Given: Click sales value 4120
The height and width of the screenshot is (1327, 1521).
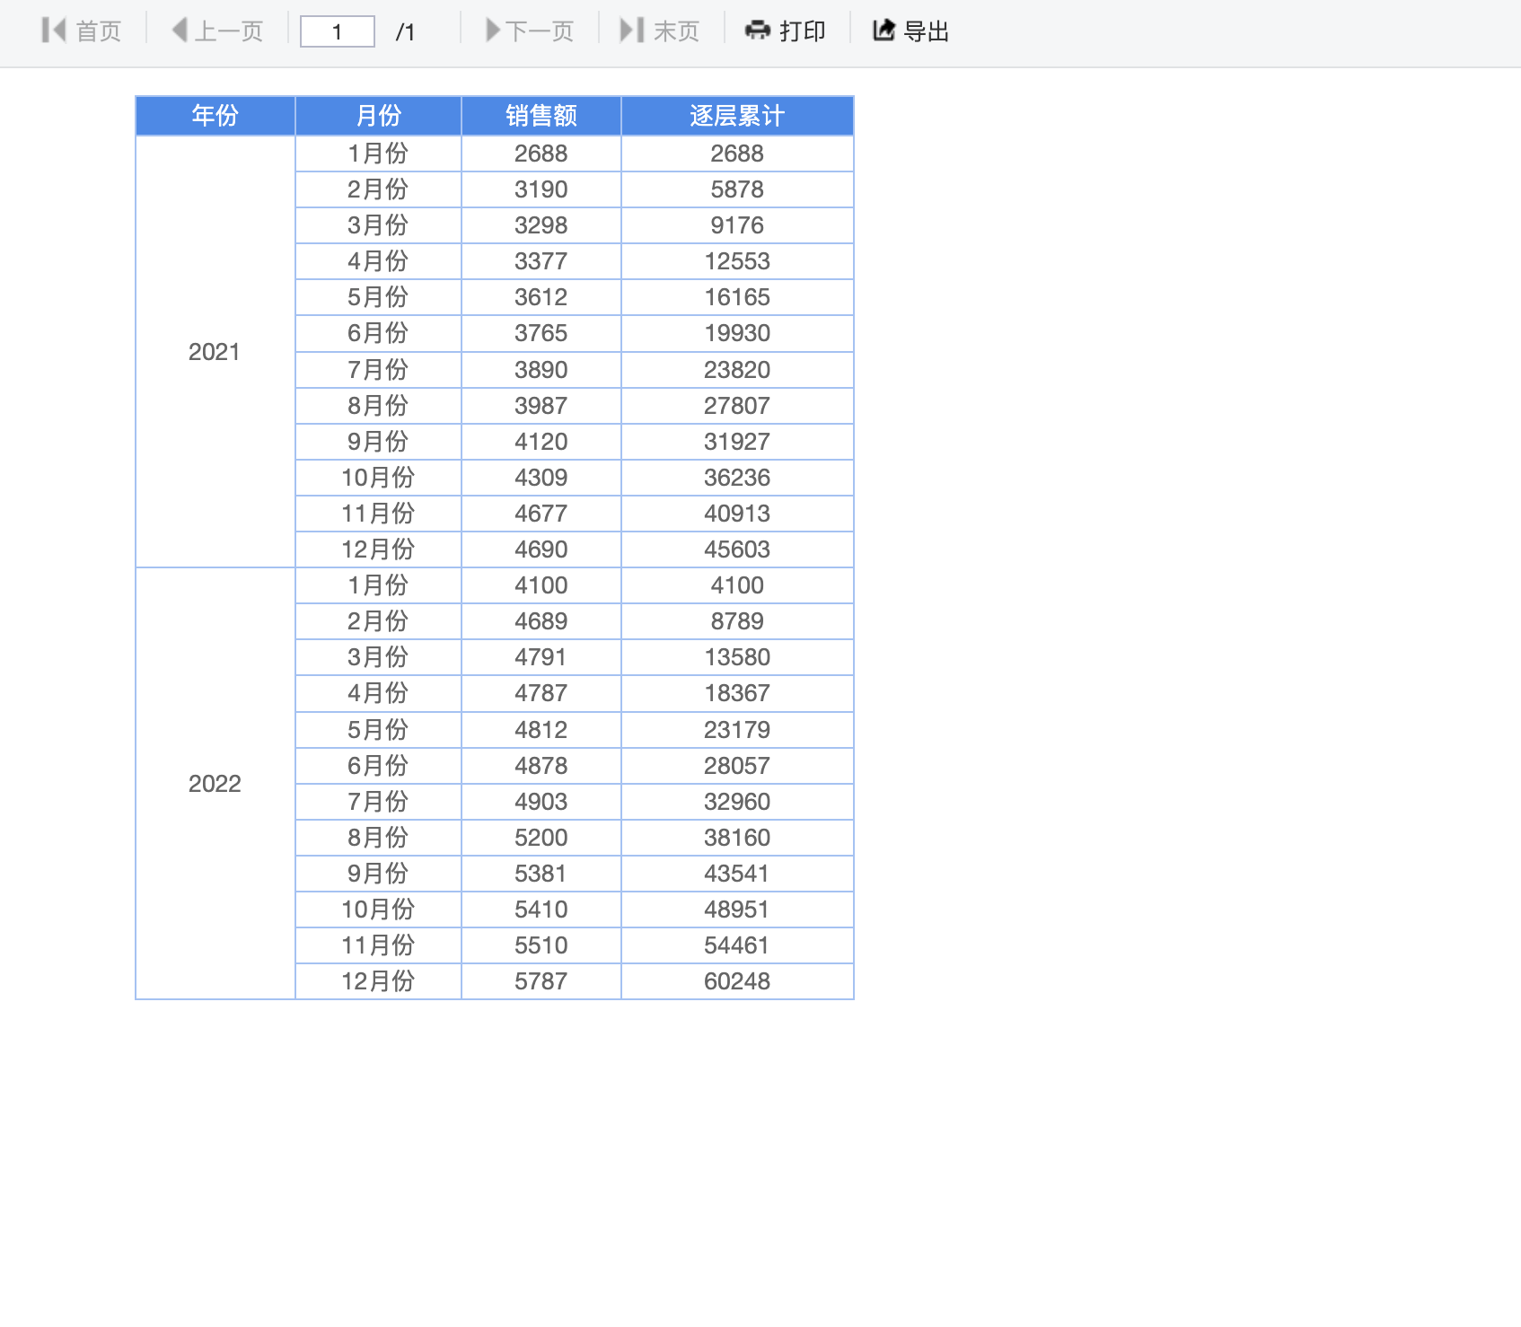Looking at the screenshot, I should 541,442.
